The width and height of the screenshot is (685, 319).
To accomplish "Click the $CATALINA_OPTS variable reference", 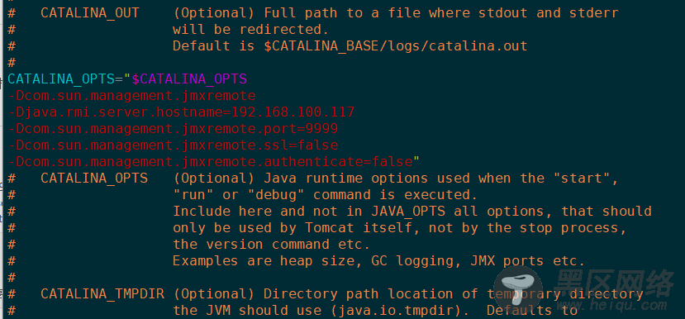I will (189, 79).
